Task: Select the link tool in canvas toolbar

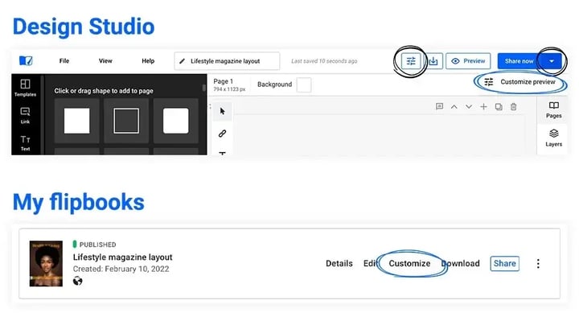Action: (x=222, y=134)
